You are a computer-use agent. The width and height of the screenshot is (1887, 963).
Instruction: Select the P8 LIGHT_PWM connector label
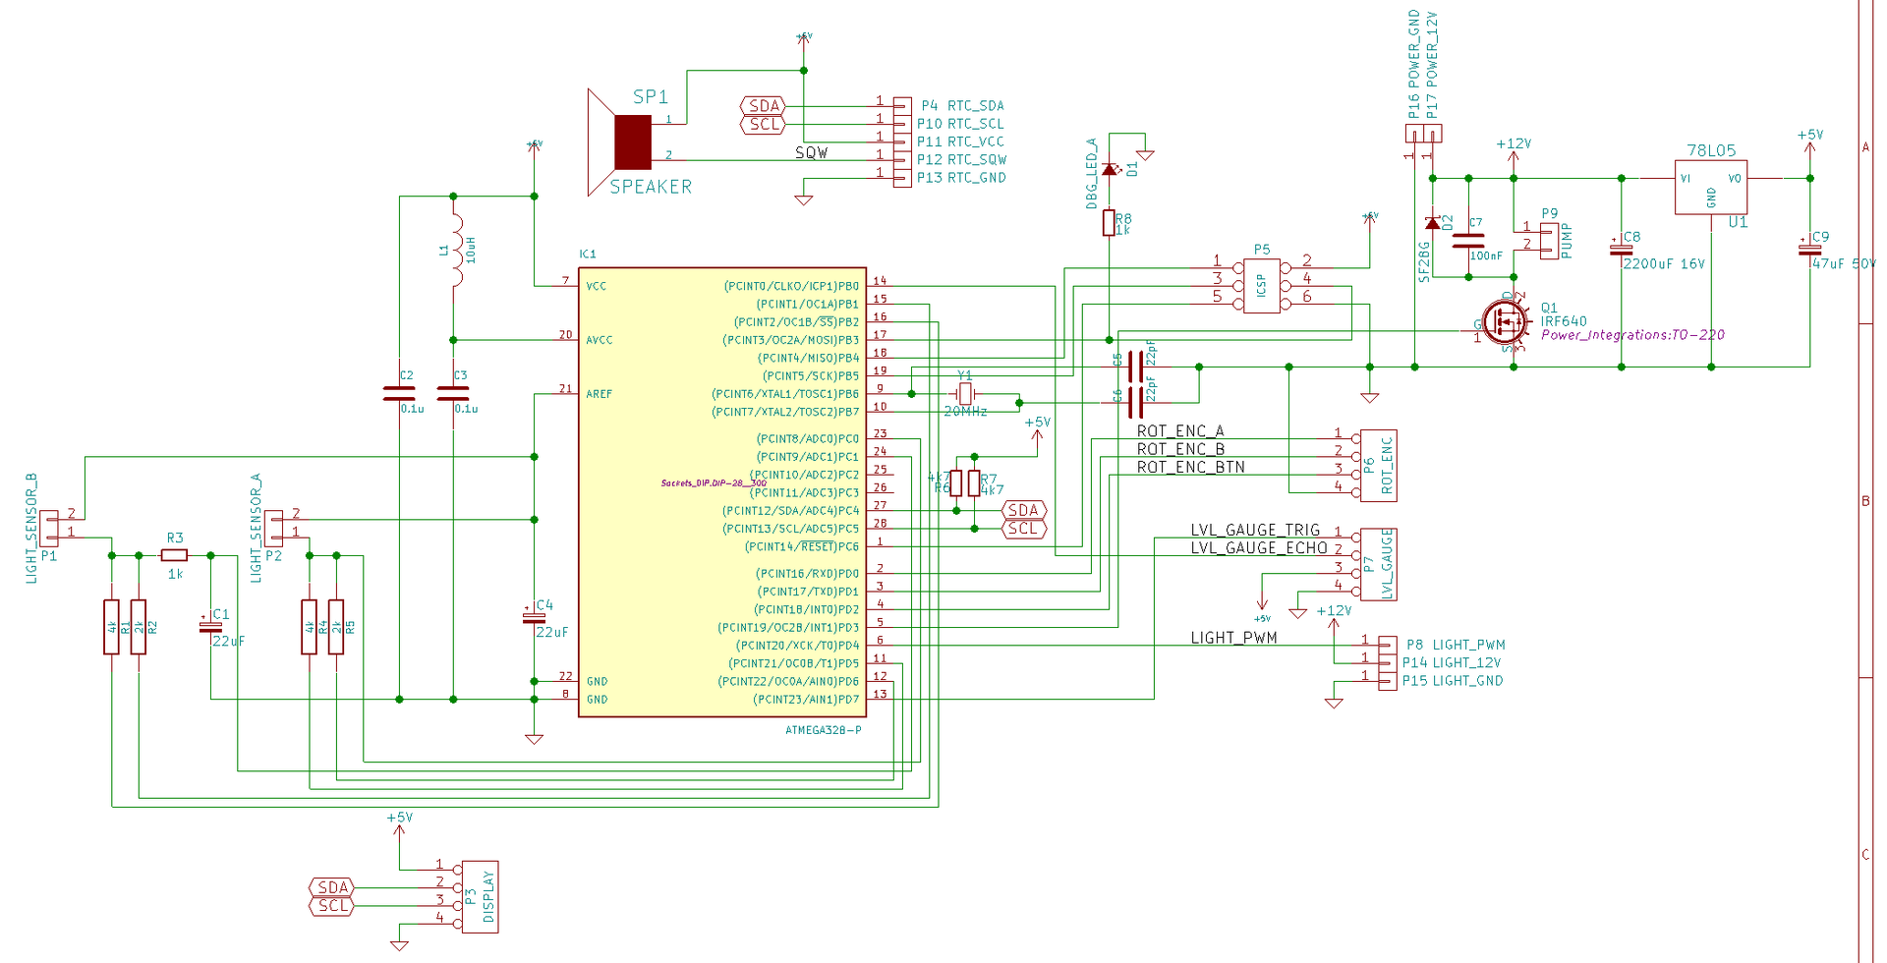pos(1456,645)
